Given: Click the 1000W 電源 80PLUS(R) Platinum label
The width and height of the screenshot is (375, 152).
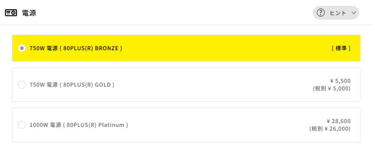Looking at the screenshot, I should click(x=79, y=125).
